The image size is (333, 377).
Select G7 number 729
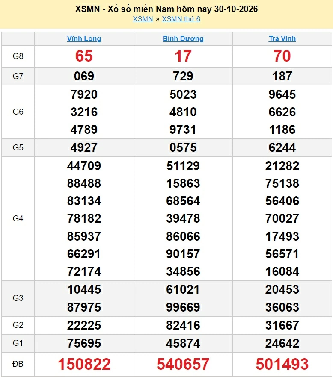tap(183, 76)
